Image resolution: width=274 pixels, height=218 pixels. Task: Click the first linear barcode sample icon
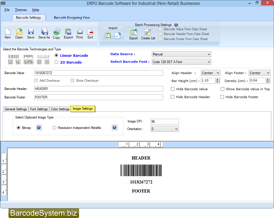[14, 57]
